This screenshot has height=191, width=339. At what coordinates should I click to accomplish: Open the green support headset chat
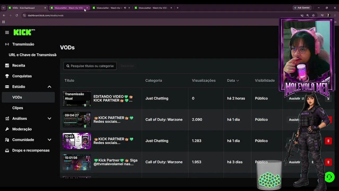pyautogui.click(x=329, y=177)
